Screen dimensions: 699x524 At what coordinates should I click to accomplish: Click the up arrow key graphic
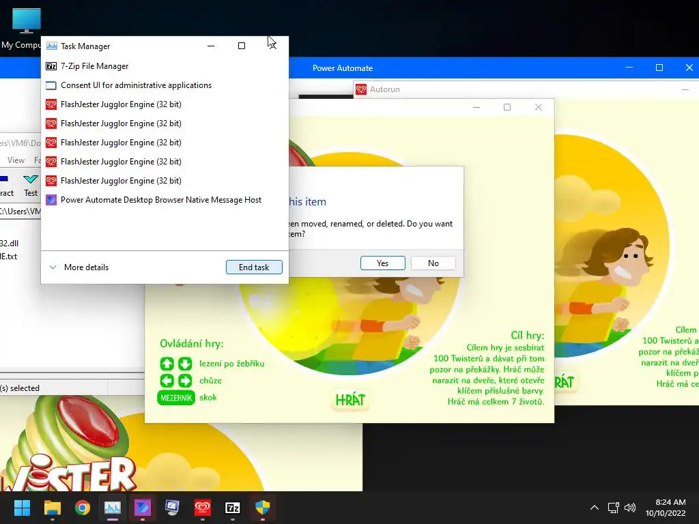pyautogui.click(x=167, y=364)
